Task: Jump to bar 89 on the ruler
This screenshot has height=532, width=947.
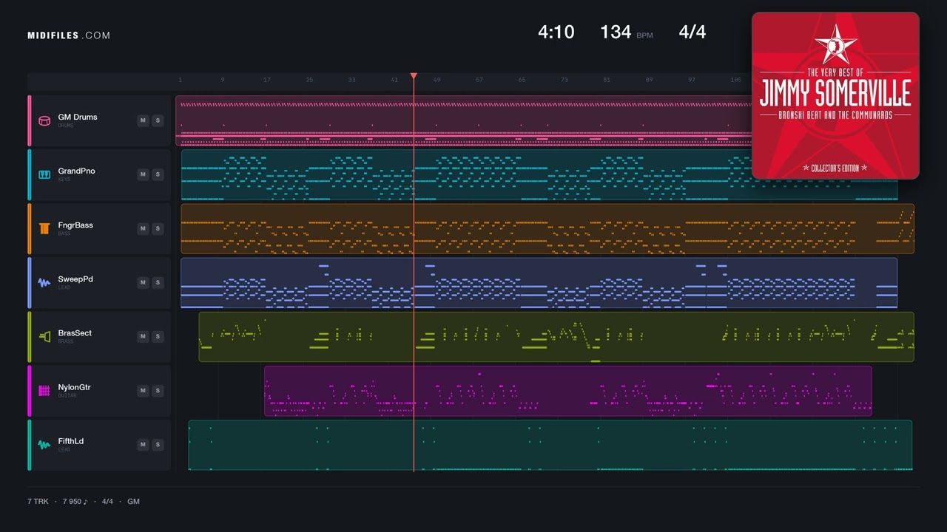Action: 650,80
